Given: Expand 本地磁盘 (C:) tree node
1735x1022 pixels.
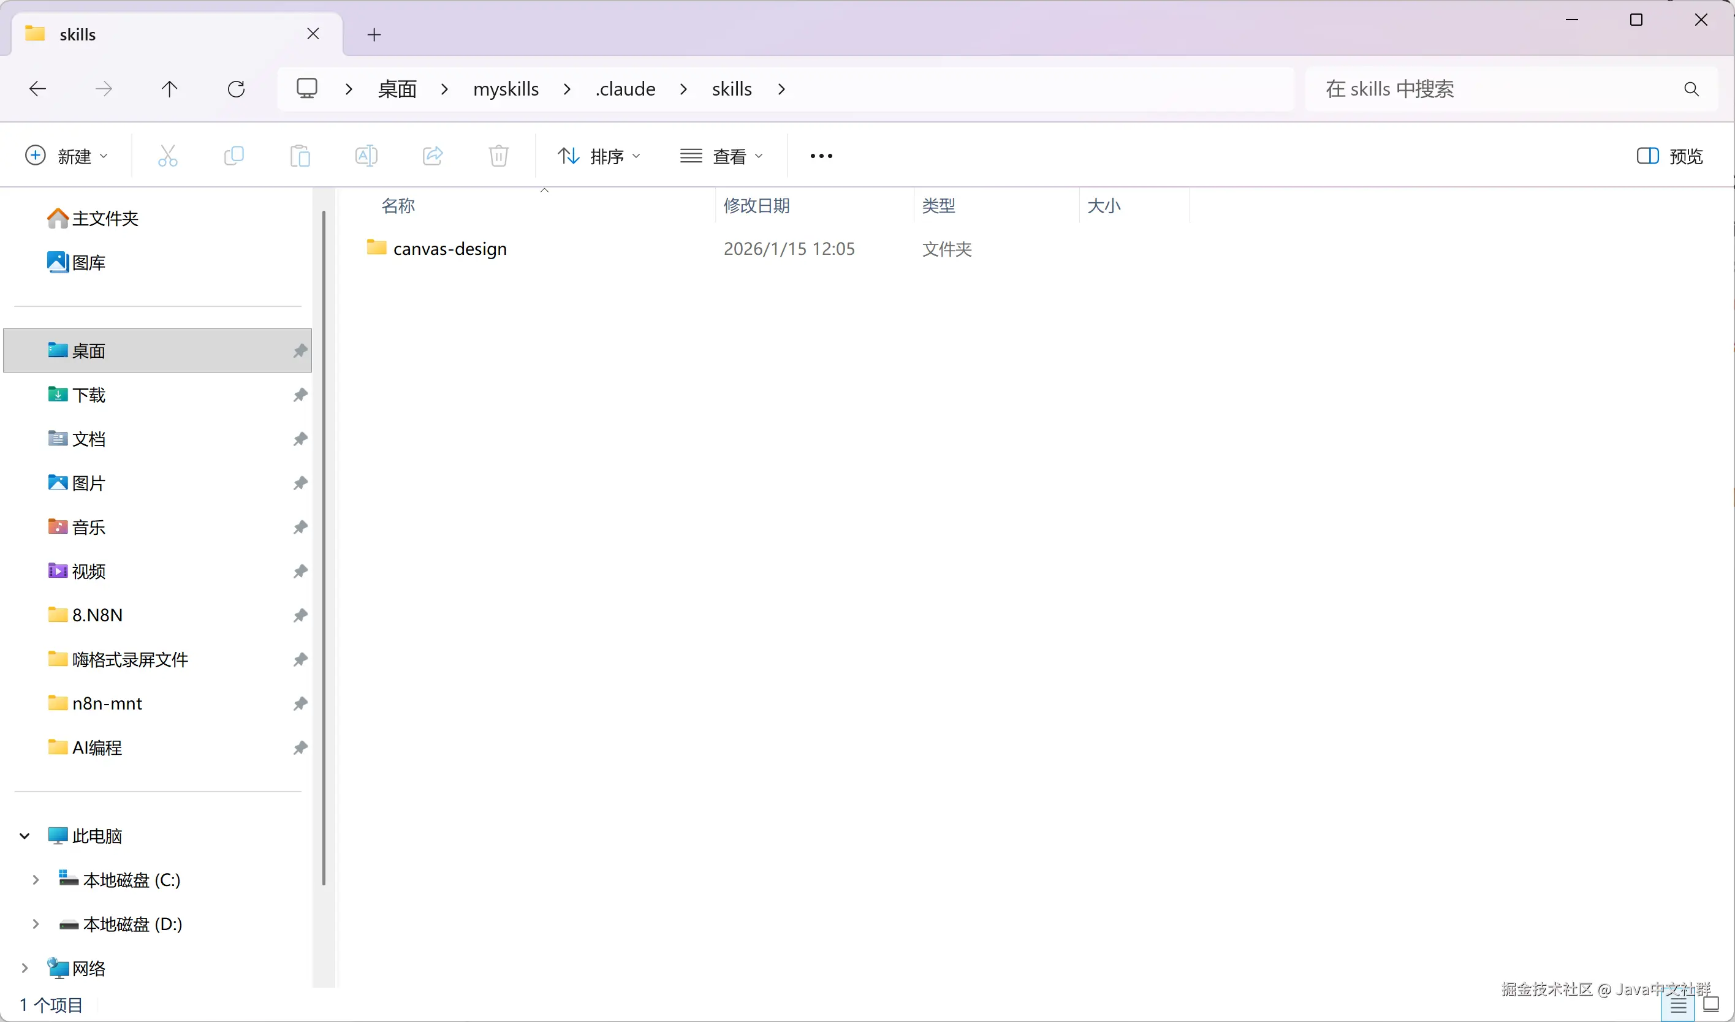Looking at the screenshot, I should (35, 879).
